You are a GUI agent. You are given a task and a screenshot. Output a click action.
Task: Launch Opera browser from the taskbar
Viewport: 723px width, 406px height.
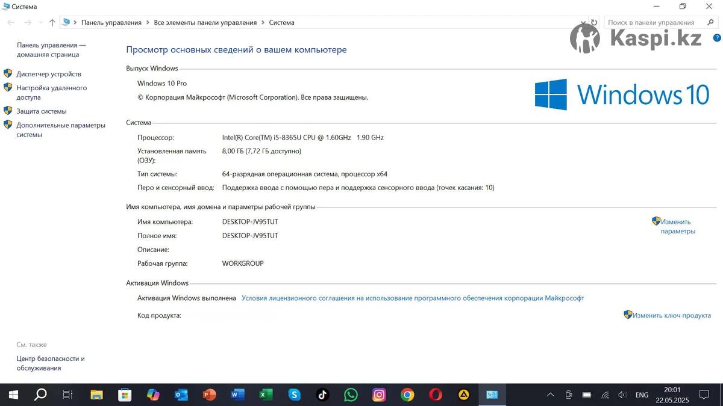point(436,395)
